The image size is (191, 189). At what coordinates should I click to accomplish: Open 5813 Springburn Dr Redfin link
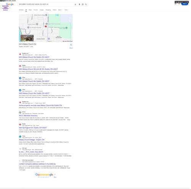[33, 128]
